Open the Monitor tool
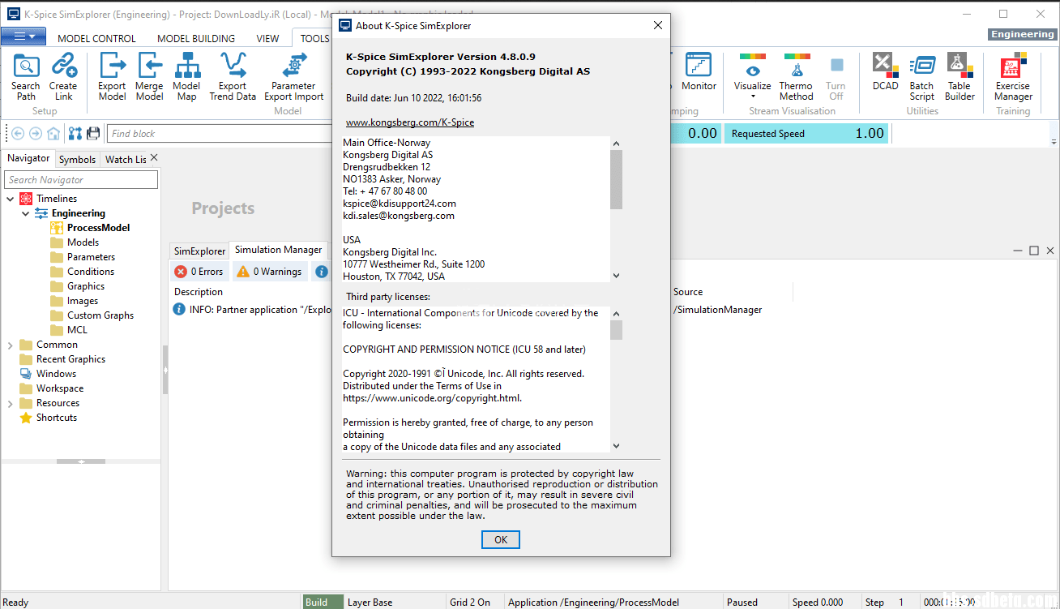This screenshot has height=609, width=1060. click(699, 72)
